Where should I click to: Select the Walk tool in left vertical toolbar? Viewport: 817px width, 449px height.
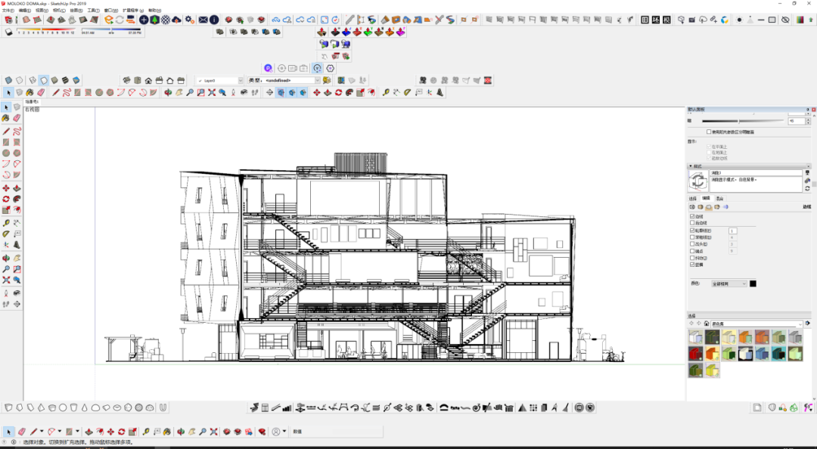click(x=6, y=304)
